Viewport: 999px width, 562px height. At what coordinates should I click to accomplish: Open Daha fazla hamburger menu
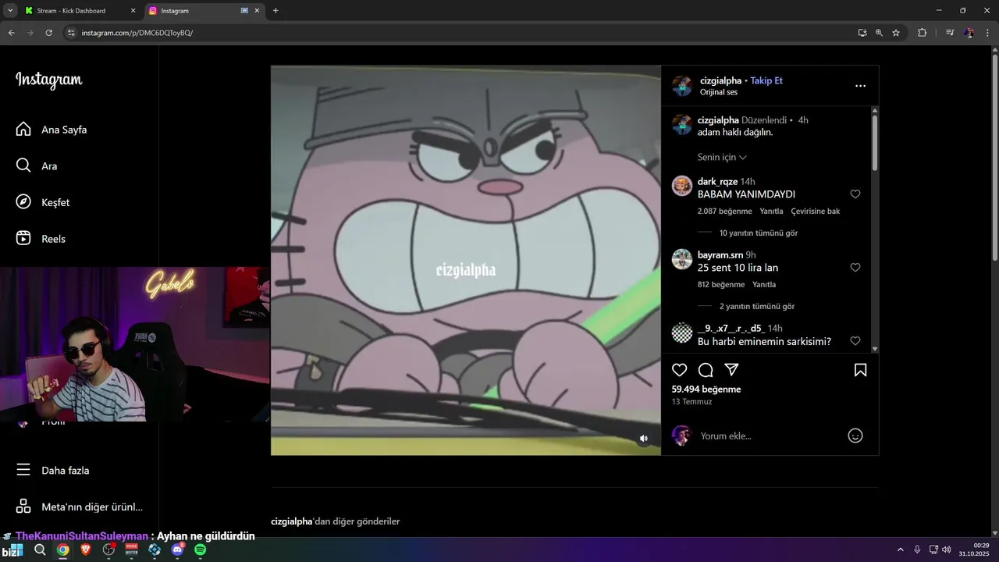[x=23, y=470]
